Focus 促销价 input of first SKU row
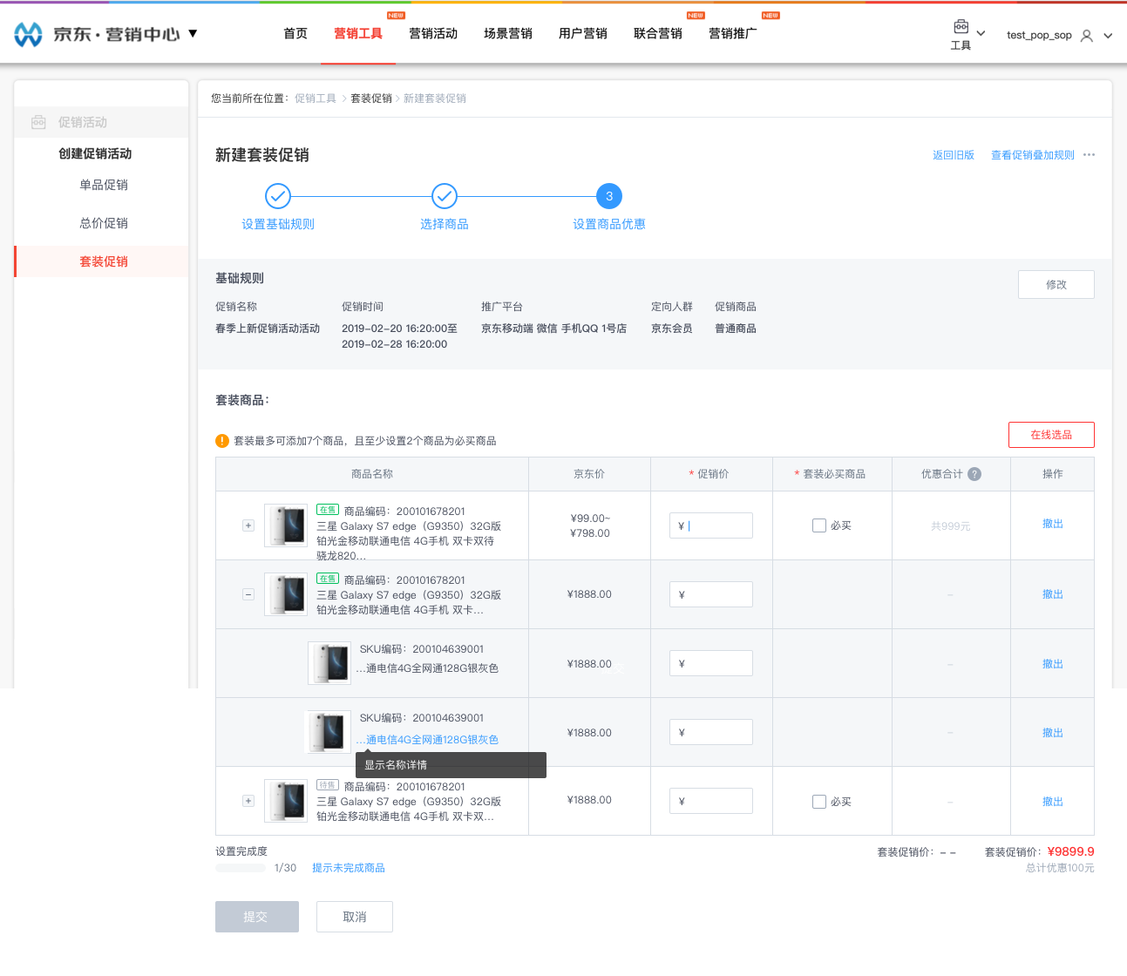This screenshot has height=976, width=1127. pos(711,663)
